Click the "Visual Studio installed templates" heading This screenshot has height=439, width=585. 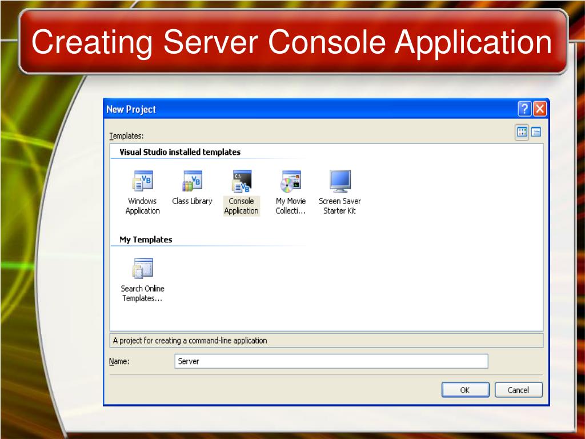180,152
